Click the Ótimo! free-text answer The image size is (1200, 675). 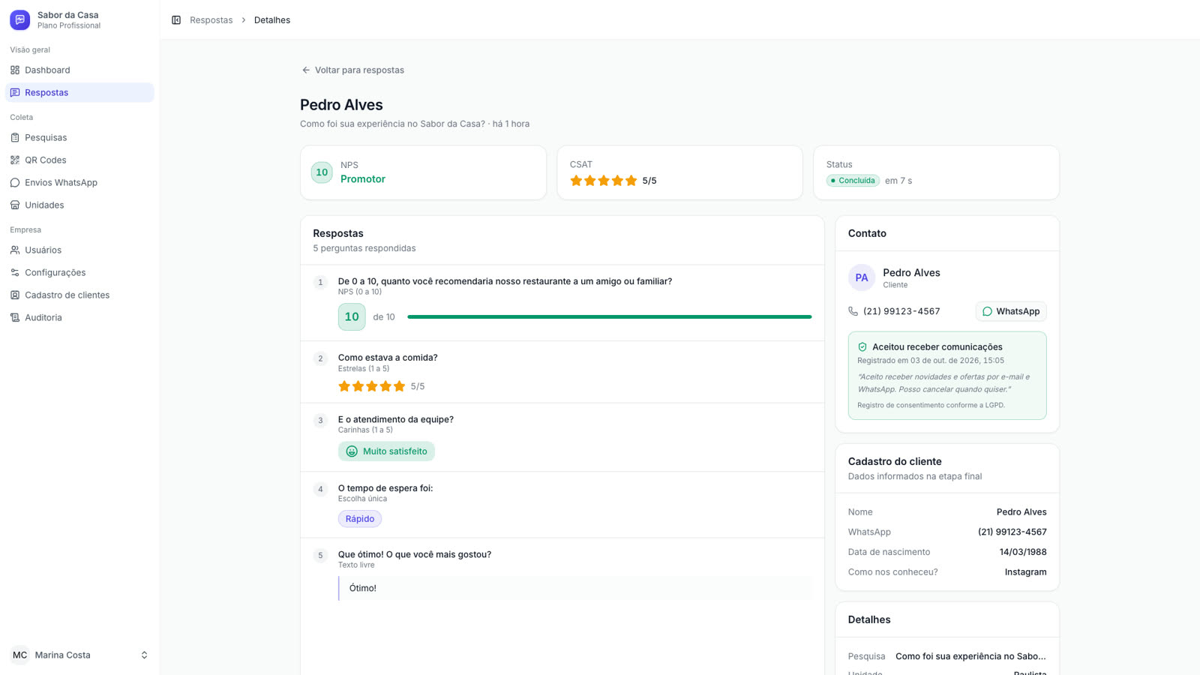pos(575,588)
